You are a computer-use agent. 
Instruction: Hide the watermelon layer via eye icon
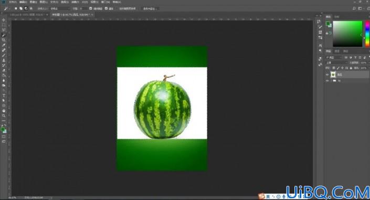(327, 75)
